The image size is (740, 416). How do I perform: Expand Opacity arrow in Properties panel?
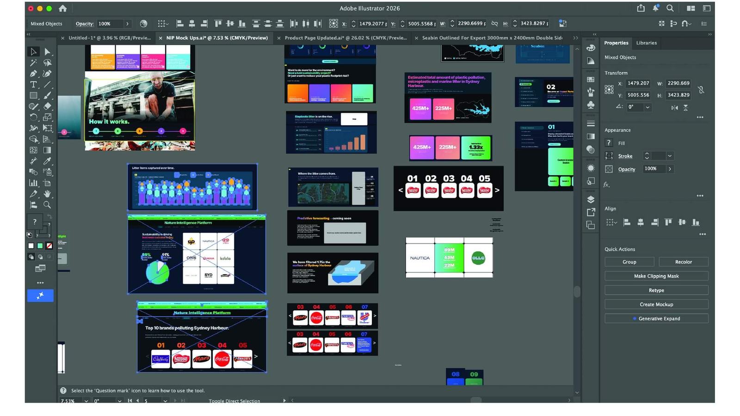[670, 169]
